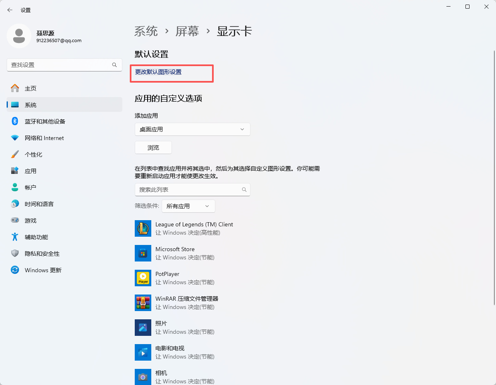The width and height of the screenshot is (496, 385).
Task: Open 应用 settings in sidebar
Action: [x=64, y=171]
